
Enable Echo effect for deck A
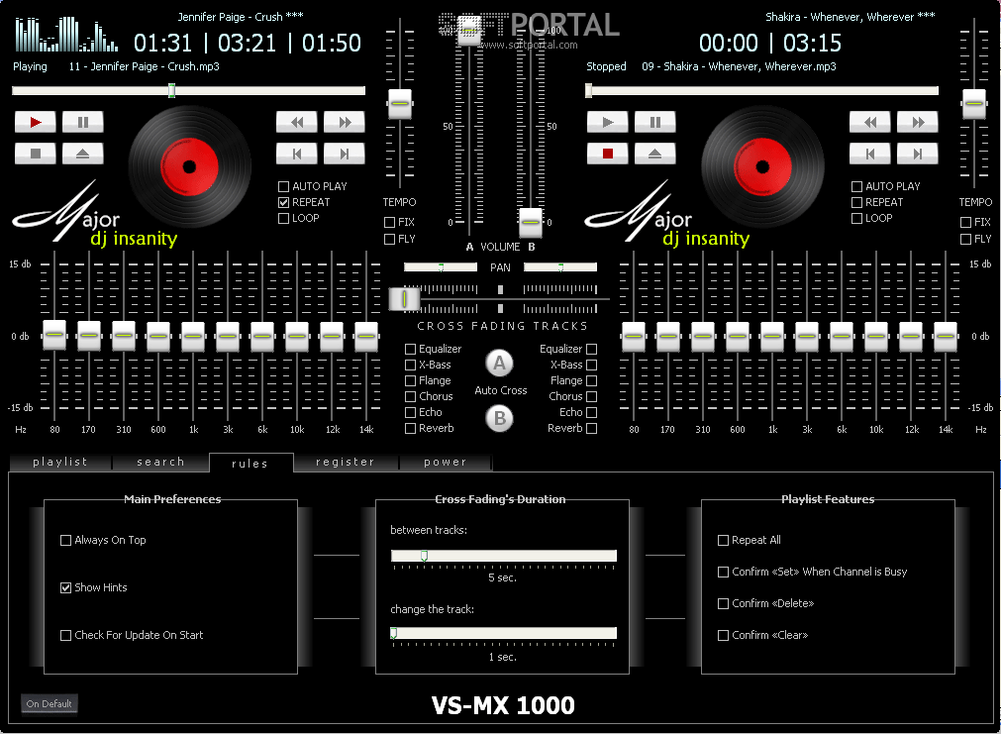411,413
